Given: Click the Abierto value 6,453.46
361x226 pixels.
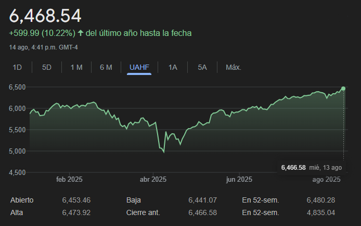Looking at the screenshot, I should 76,200.
